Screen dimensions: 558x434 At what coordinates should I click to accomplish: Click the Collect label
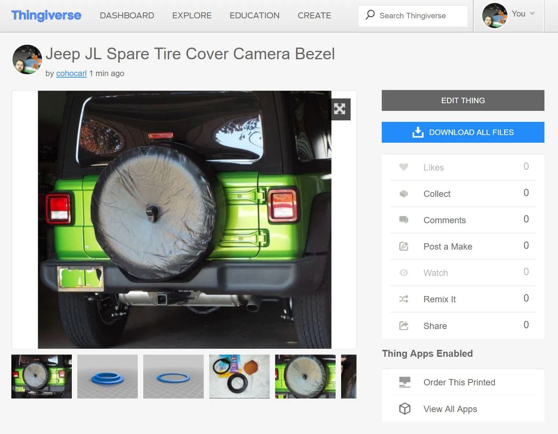(437, 194)
